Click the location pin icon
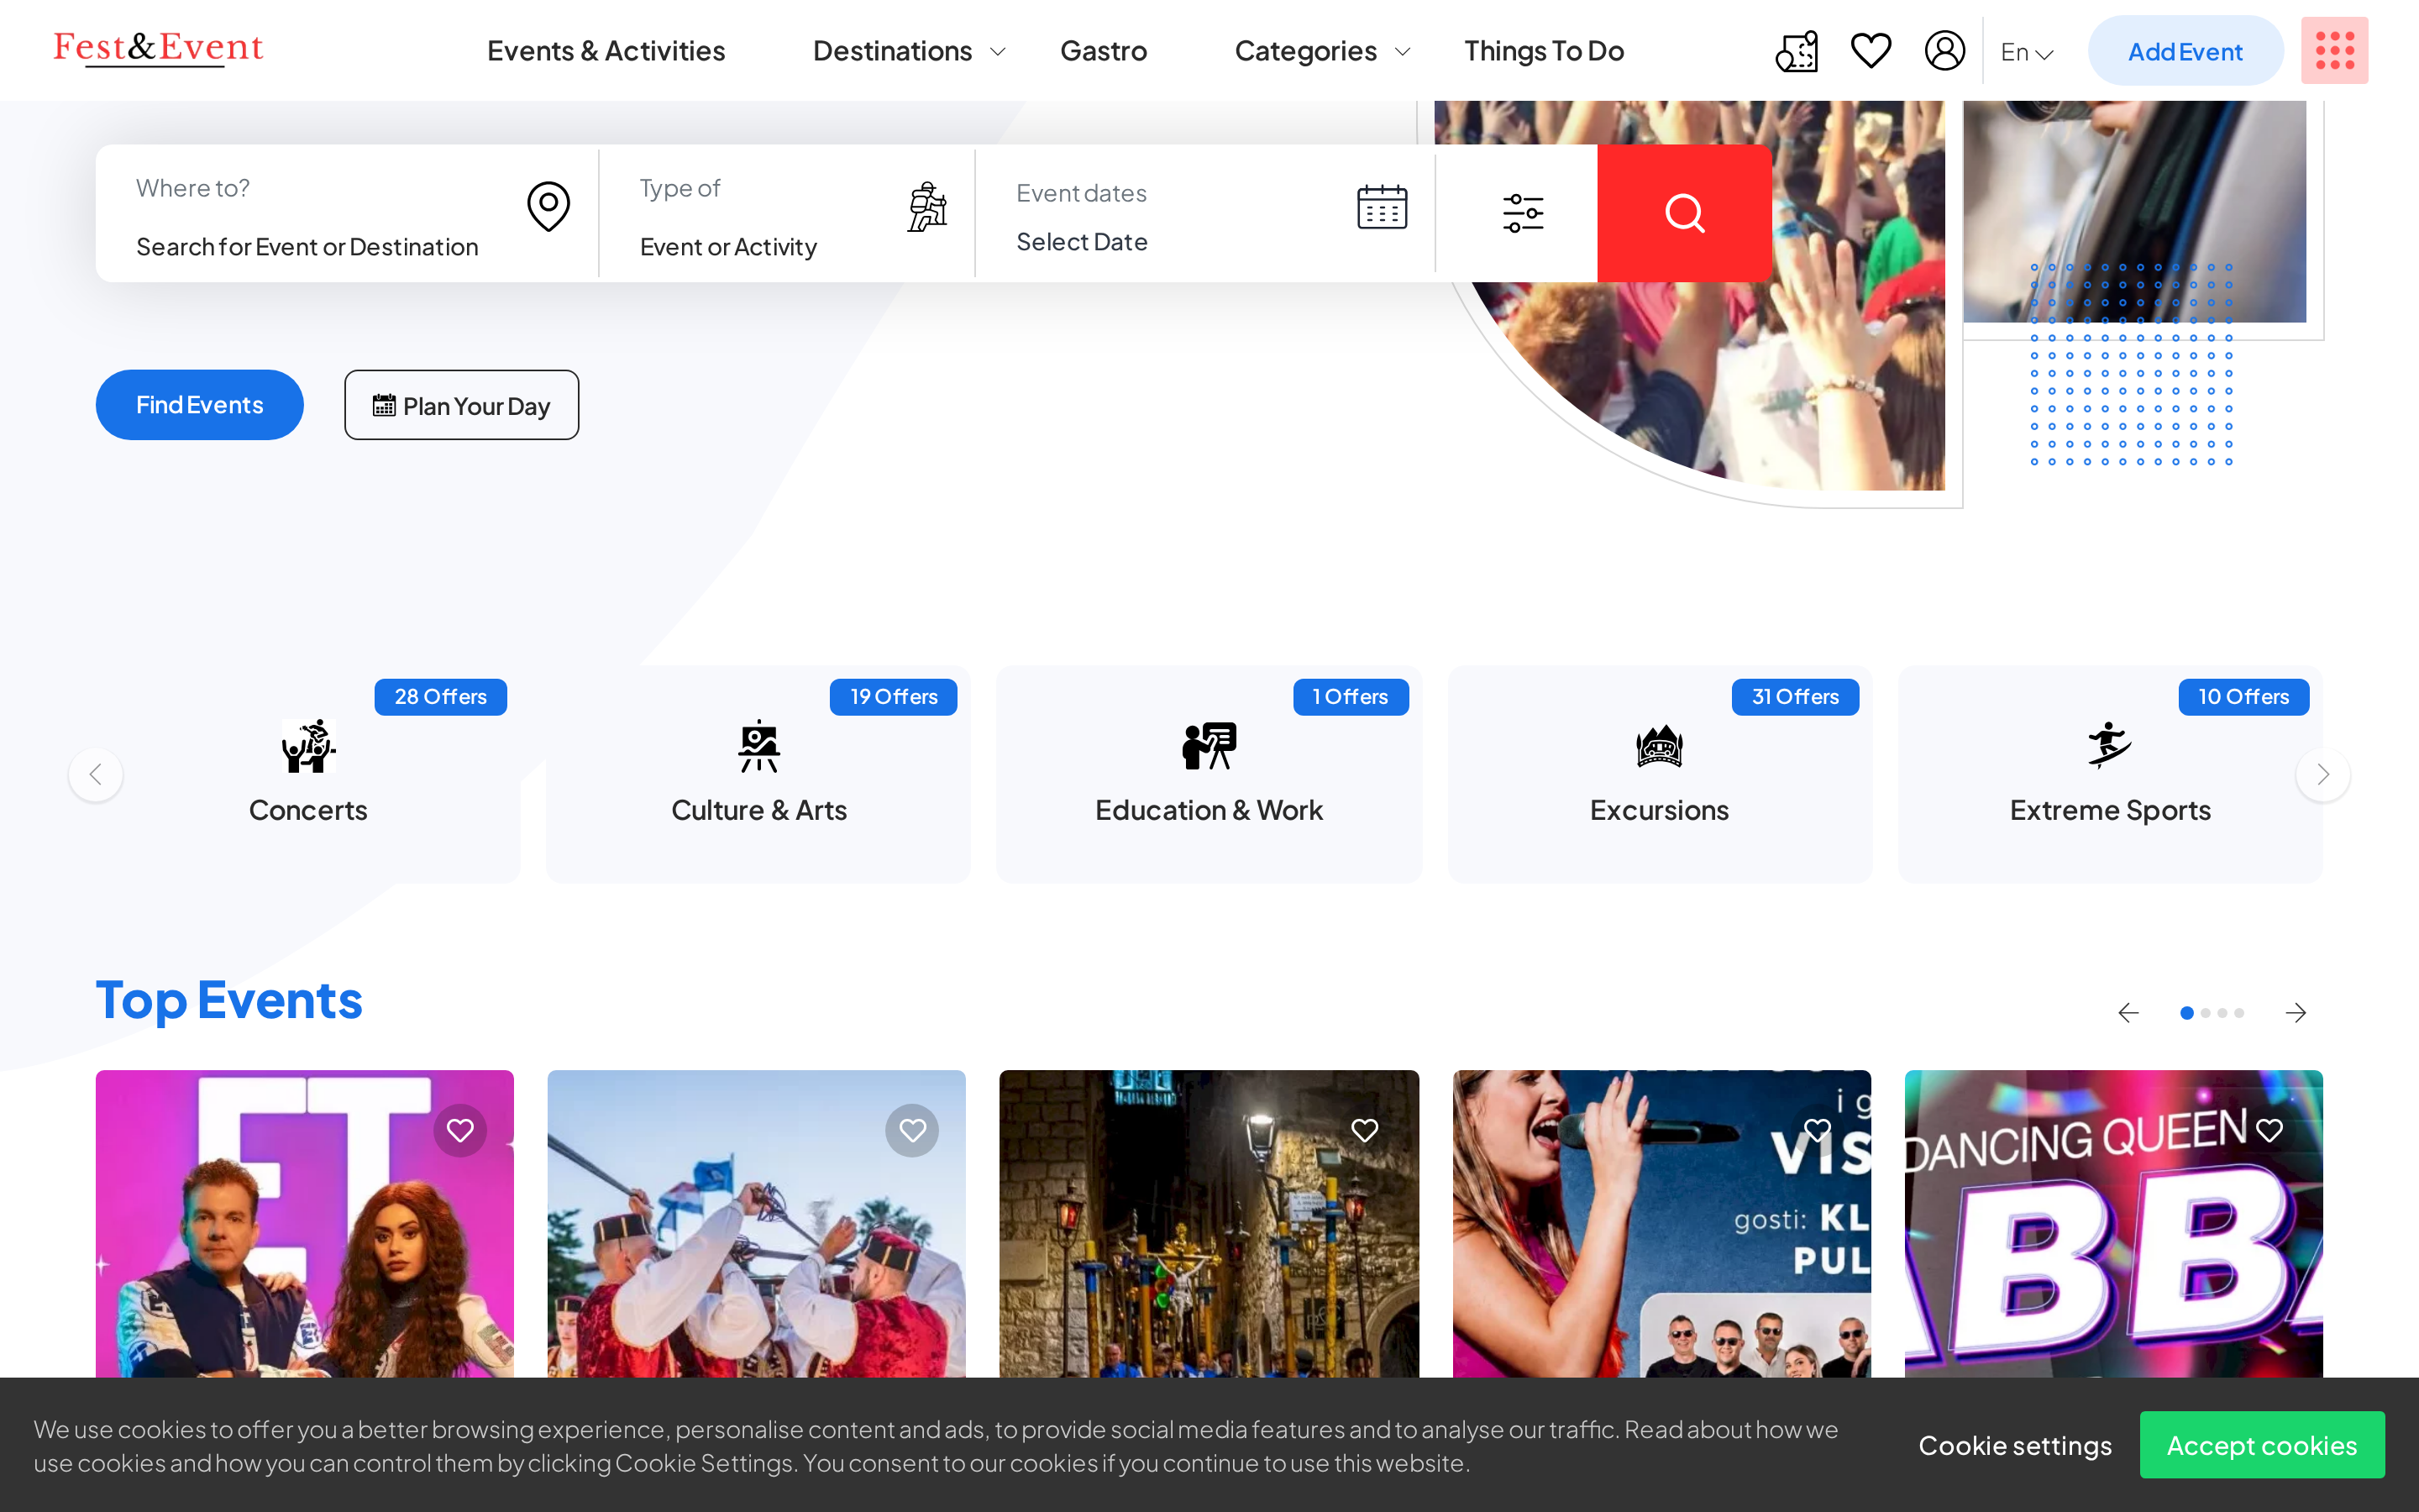 click(x=548, y=206)
